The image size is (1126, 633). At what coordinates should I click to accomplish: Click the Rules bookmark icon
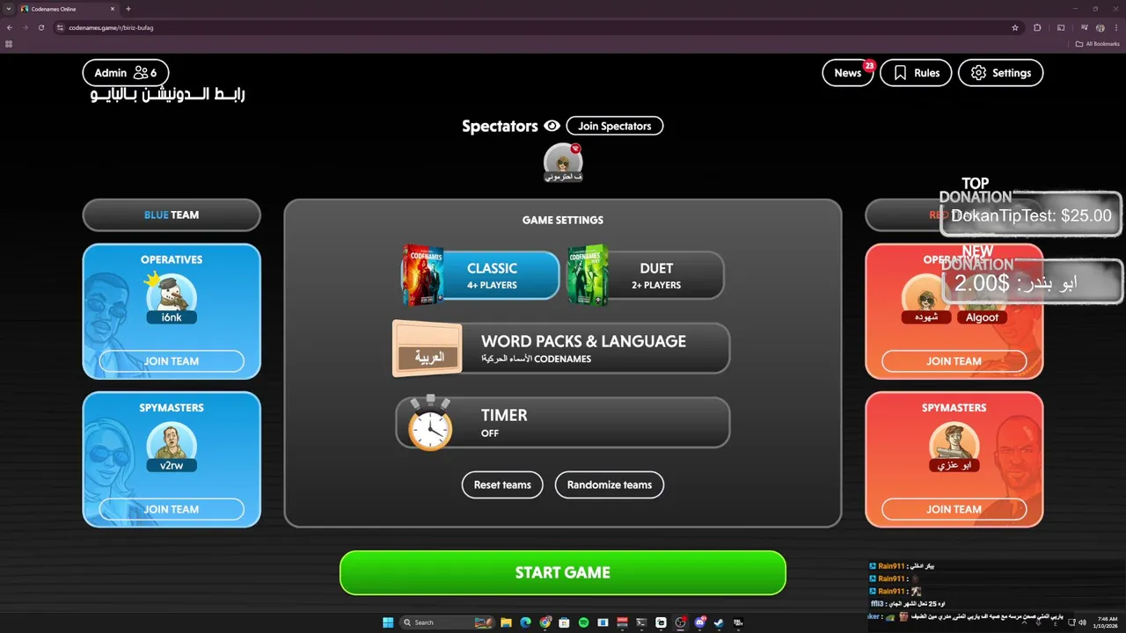[900, 73]
